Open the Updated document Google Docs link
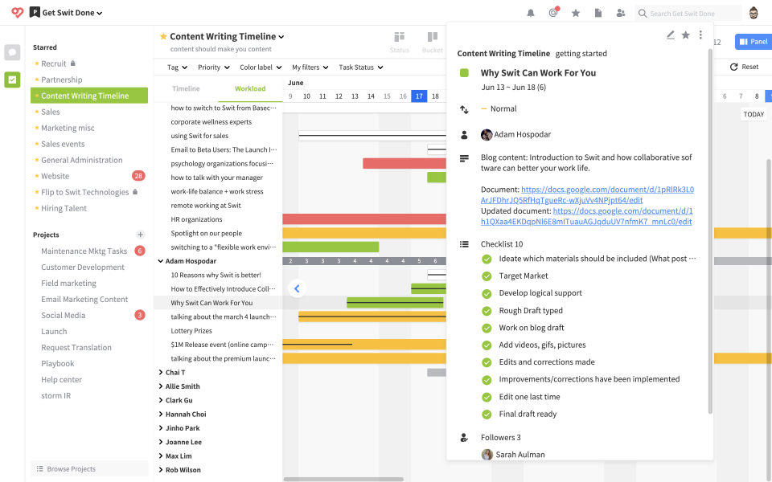The height and width of the screenshot is (482, 772). click(627, 210)
